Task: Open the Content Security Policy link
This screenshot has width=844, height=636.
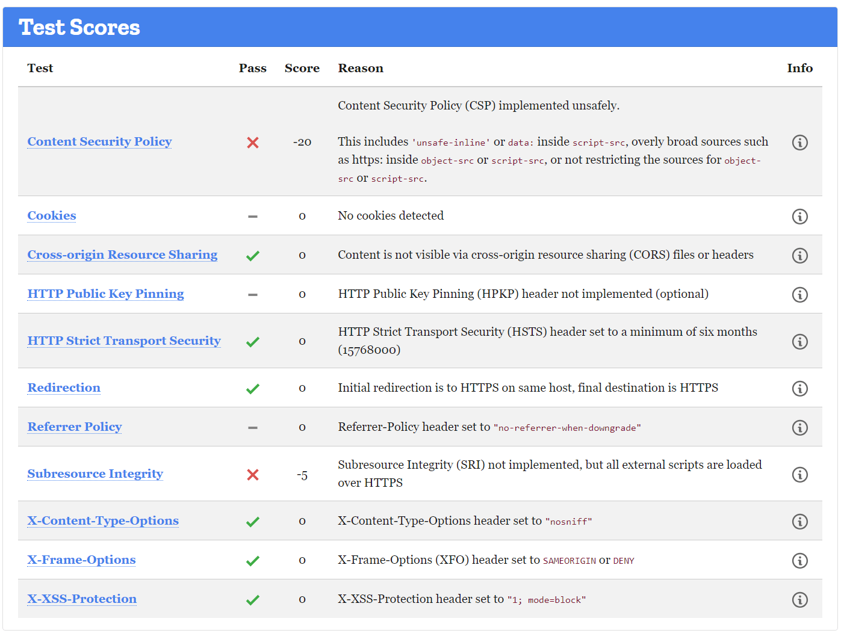Action: [99, 142]
